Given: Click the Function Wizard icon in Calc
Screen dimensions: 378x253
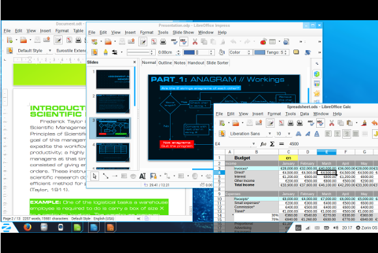Looking at the screenshot, I should (x=263, y=144).
